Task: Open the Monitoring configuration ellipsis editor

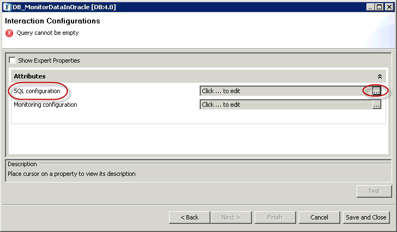Action: click(376, 105)
